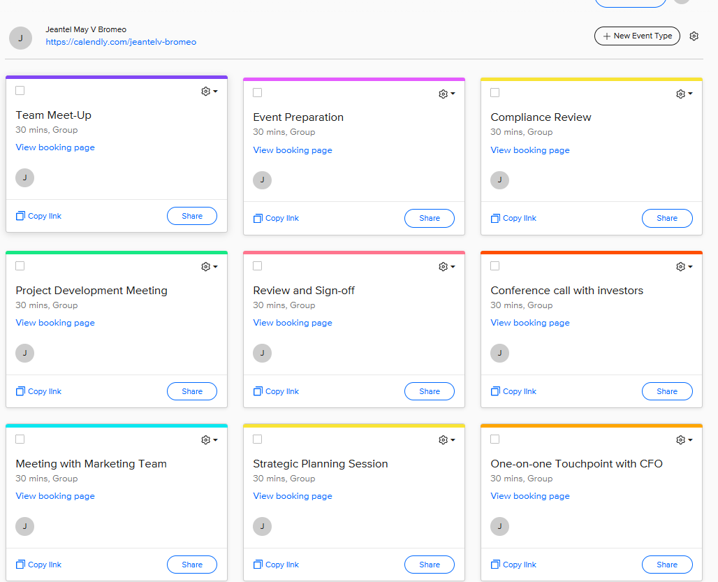
Task: Click copy icon on Review and Sign-off card
Action: pyautogui.click(x=258, y=391)
